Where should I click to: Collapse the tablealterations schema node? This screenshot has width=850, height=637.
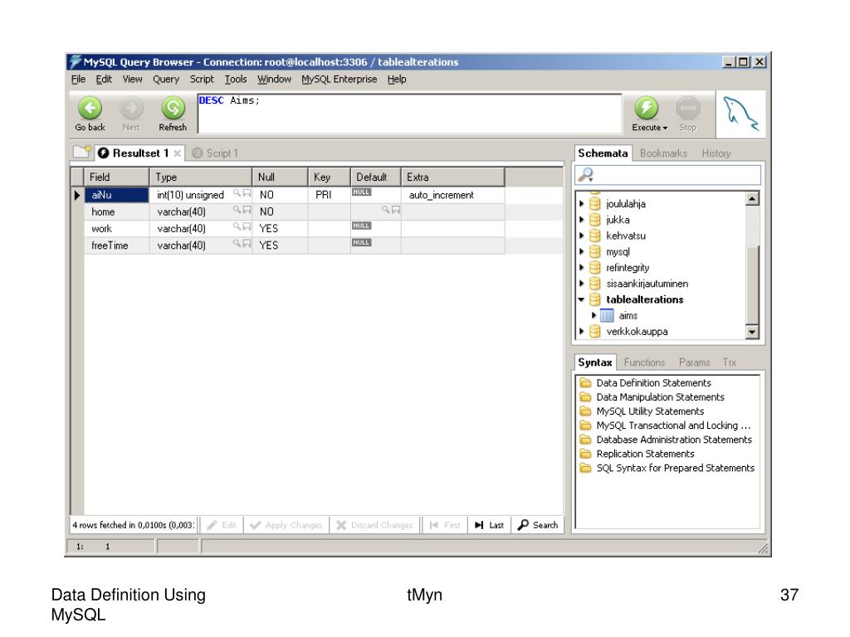coord(581,299)
